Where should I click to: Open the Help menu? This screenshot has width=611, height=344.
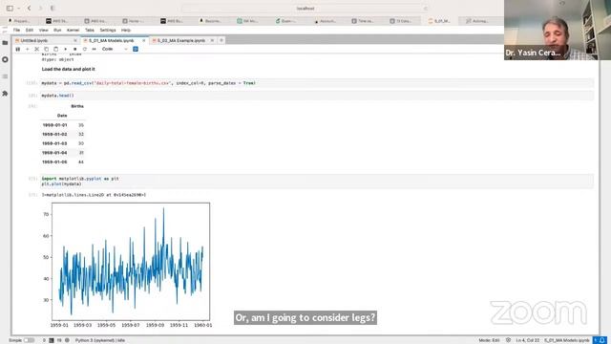click(125, 30)
